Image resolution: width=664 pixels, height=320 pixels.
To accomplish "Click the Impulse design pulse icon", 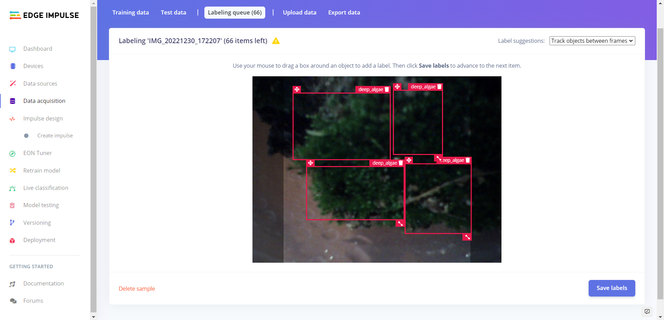I will point(12,119).
